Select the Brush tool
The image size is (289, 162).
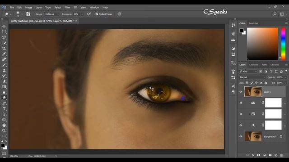[x=4, y=65]
